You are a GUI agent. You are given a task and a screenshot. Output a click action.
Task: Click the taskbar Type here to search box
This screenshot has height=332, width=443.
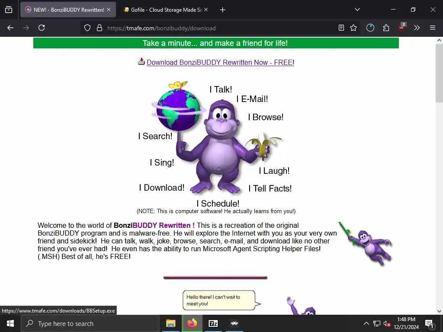coord(90,323)
